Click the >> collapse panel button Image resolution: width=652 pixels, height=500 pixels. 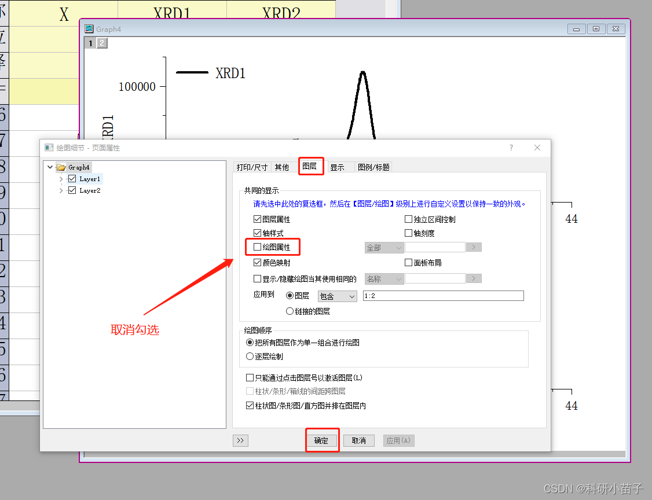point(240,440)
